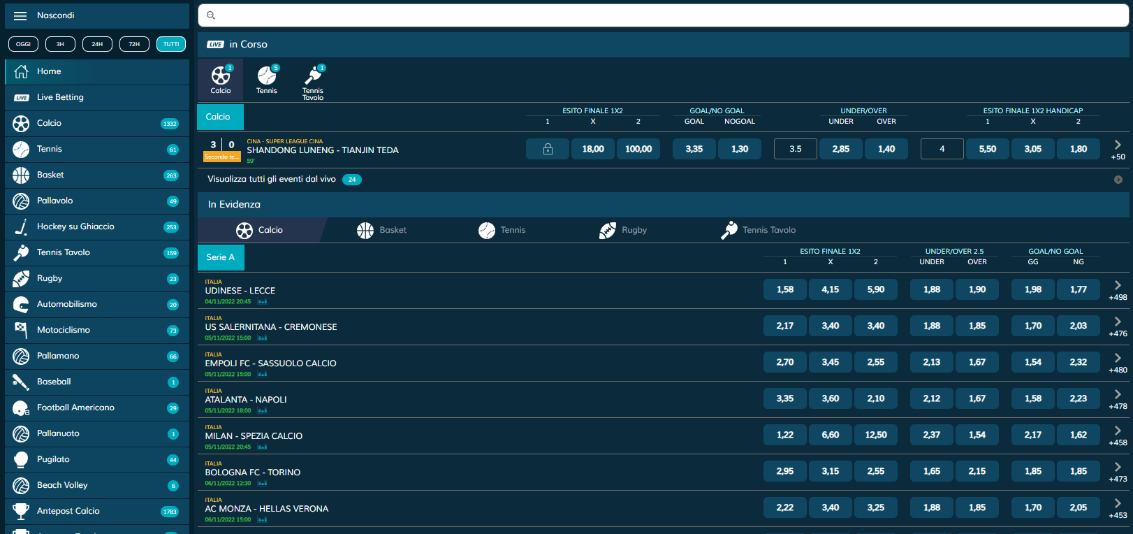
Task: Open statistics icon for Milan - Spezia Calcio
Action: [x=263, y=447]
